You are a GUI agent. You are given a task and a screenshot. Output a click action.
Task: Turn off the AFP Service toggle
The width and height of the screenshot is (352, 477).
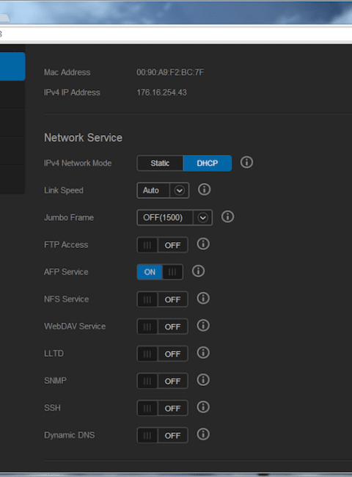(x=160, y=272)
